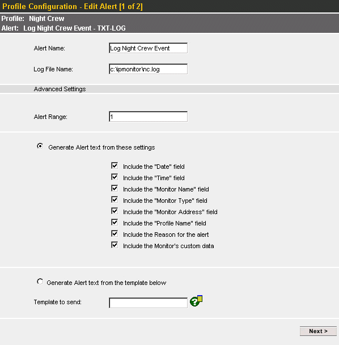Screen dimensions: 339x345
Task: Disable Include the "Monitor Type" field
Action: click(115, 199)
